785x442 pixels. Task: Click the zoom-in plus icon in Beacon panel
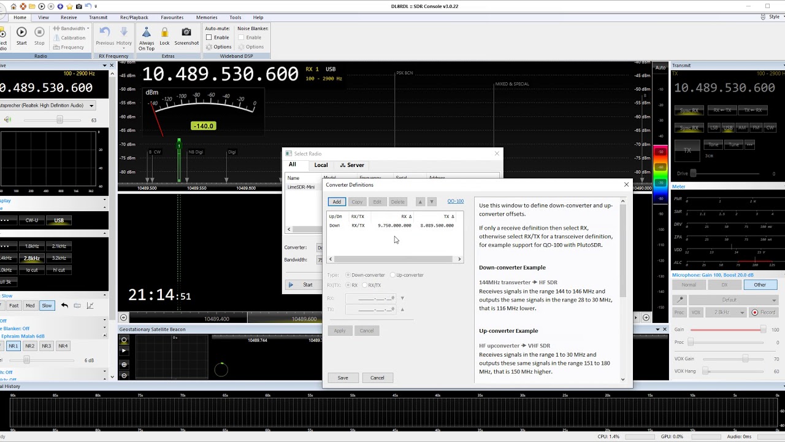[x=124, y=365]
